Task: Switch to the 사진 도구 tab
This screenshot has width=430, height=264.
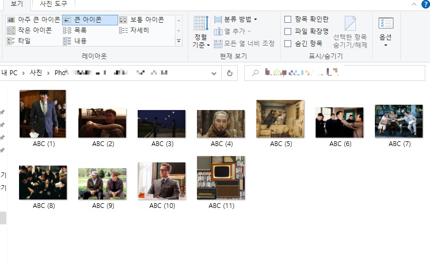Action: (53, 4)
